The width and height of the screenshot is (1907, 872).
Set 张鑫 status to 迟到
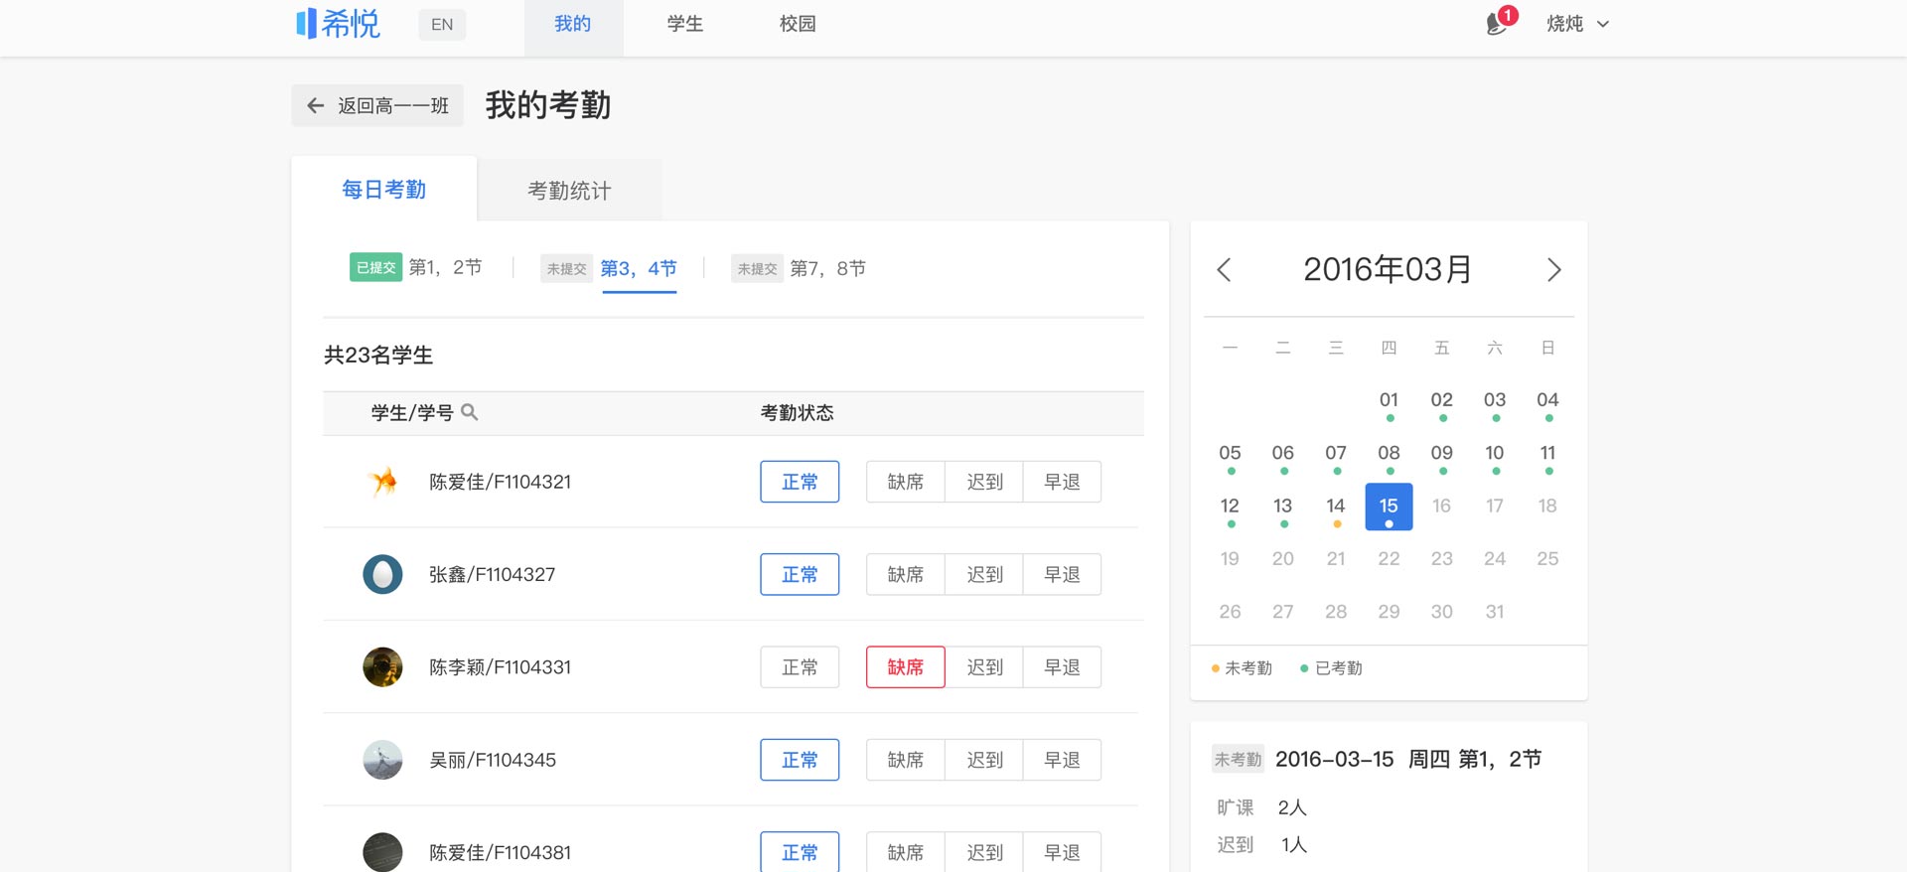984,574
